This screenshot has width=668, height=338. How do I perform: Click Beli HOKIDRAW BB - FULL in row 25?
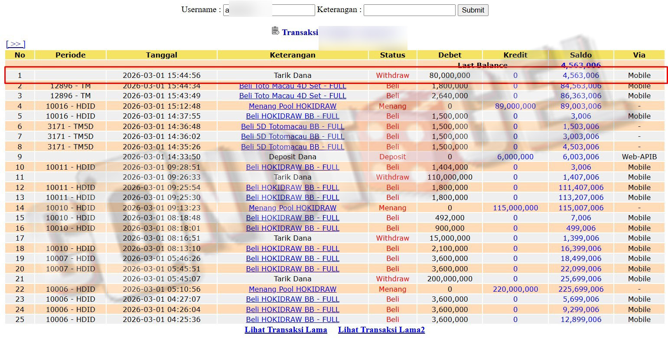tap(293, 319)
